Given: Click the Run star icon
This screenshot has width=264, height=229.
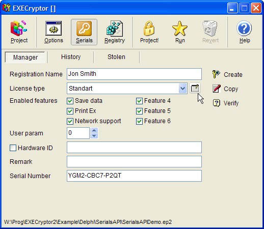Looking at the screenshot, I should pos(180,28).
